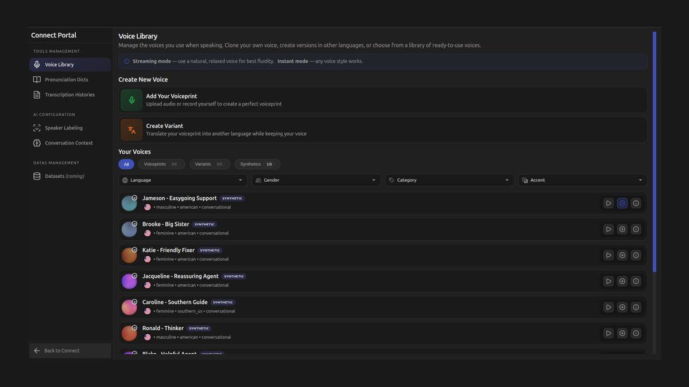Click the Ronald voice avatar
Screen dimensions: 689x387
click(129, 333)
